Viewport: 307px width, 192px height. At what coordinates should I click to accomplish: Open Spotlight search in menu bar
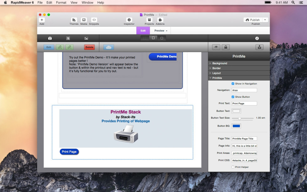coord(293,3)
